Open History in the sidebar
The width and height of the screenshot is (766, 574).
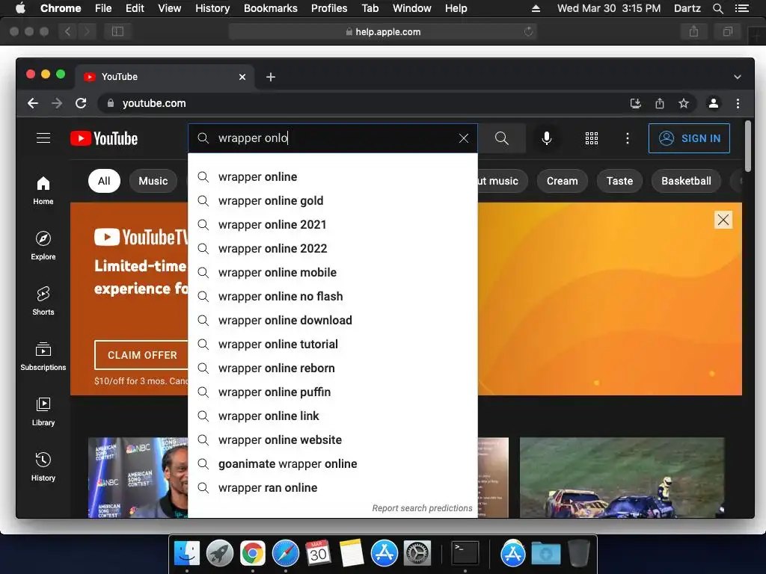click(43, 466)
